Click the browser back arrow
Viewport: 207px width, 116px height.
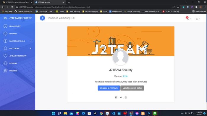click(3, 7)
